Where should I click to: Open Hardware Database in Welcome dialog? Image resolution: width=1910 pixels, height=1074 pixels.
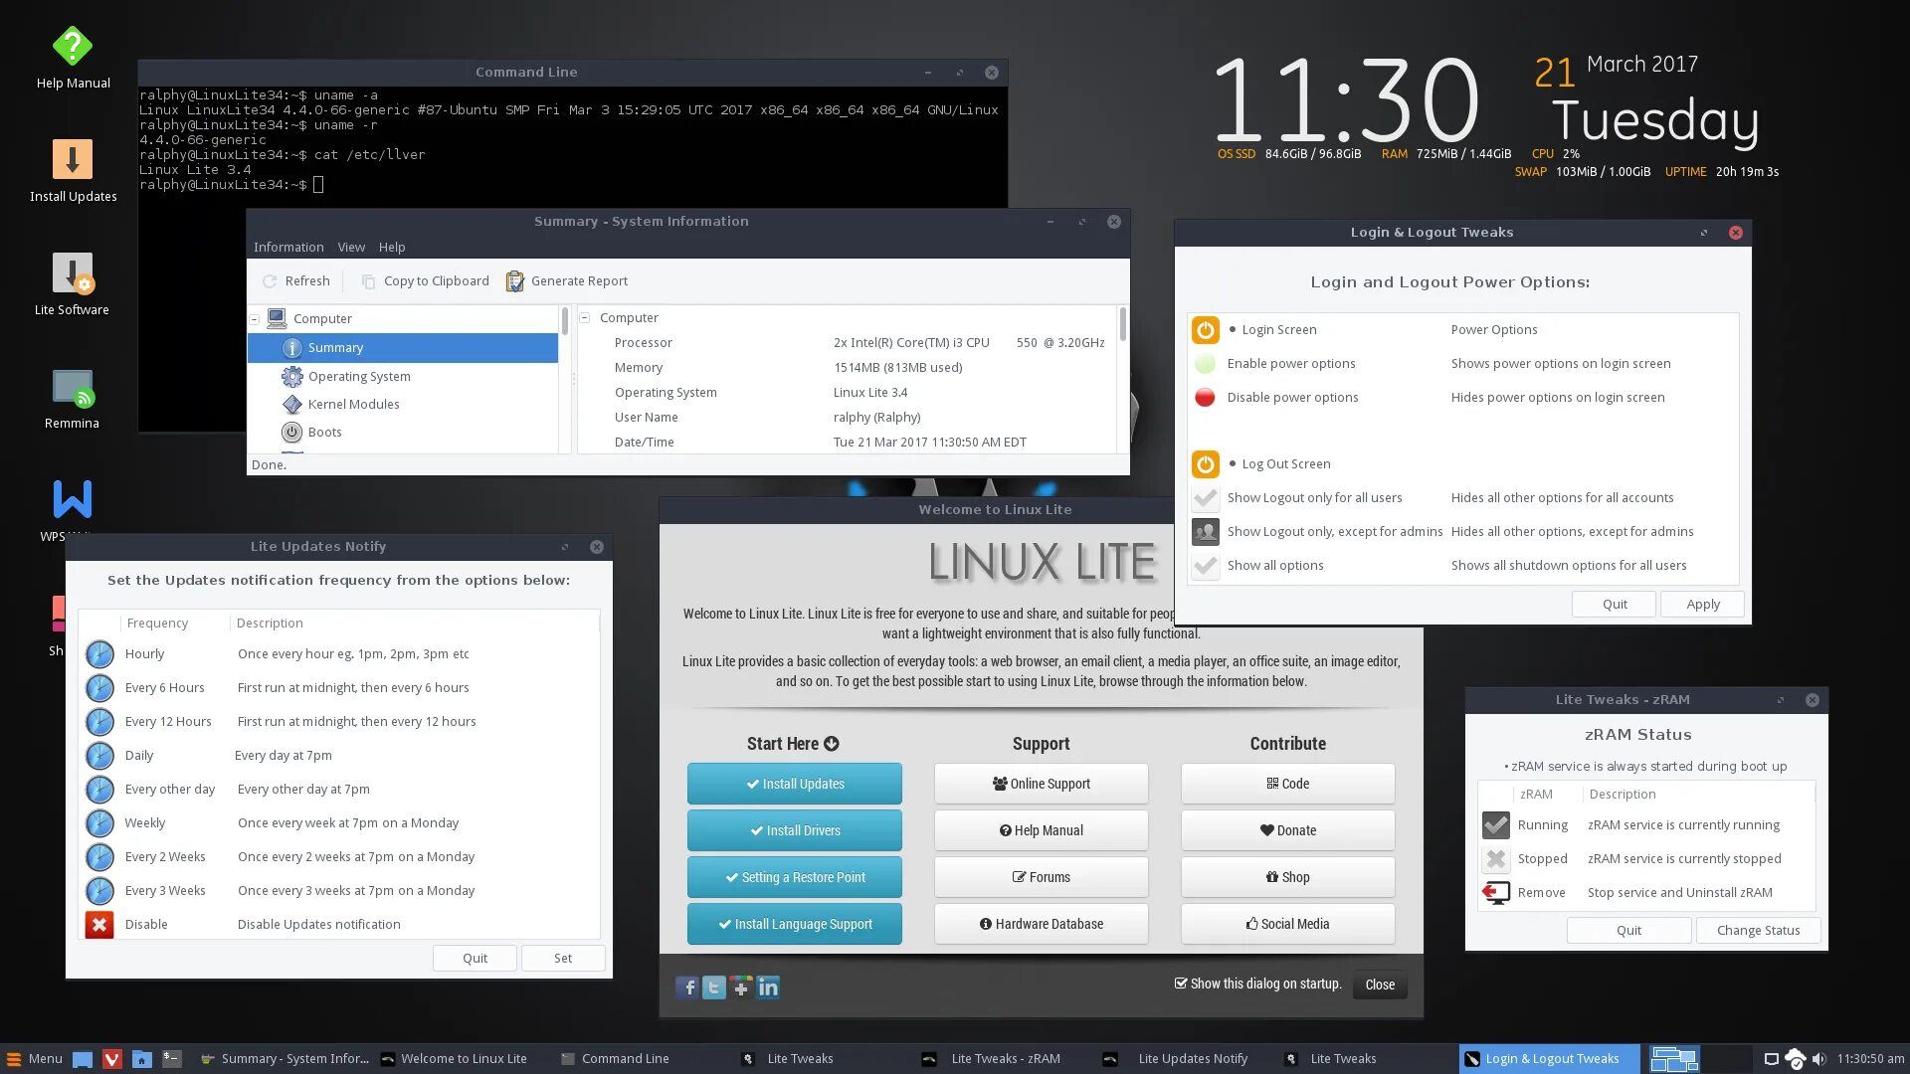click(x=1042, y=925)
